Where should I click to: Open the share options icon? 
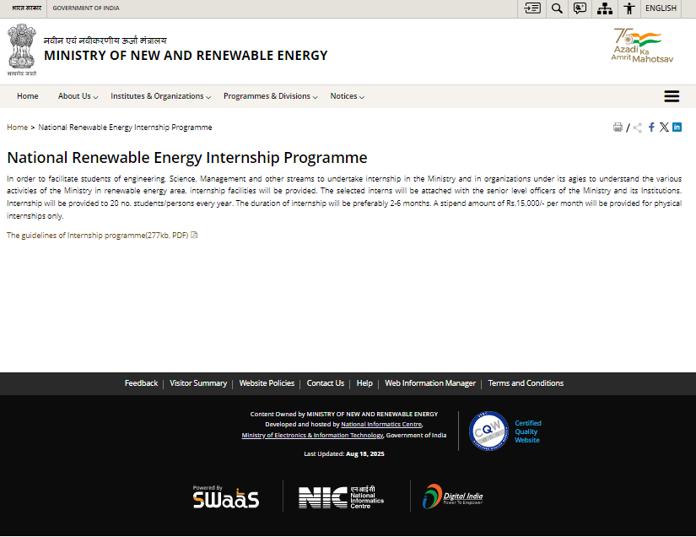tap(636, 127)
